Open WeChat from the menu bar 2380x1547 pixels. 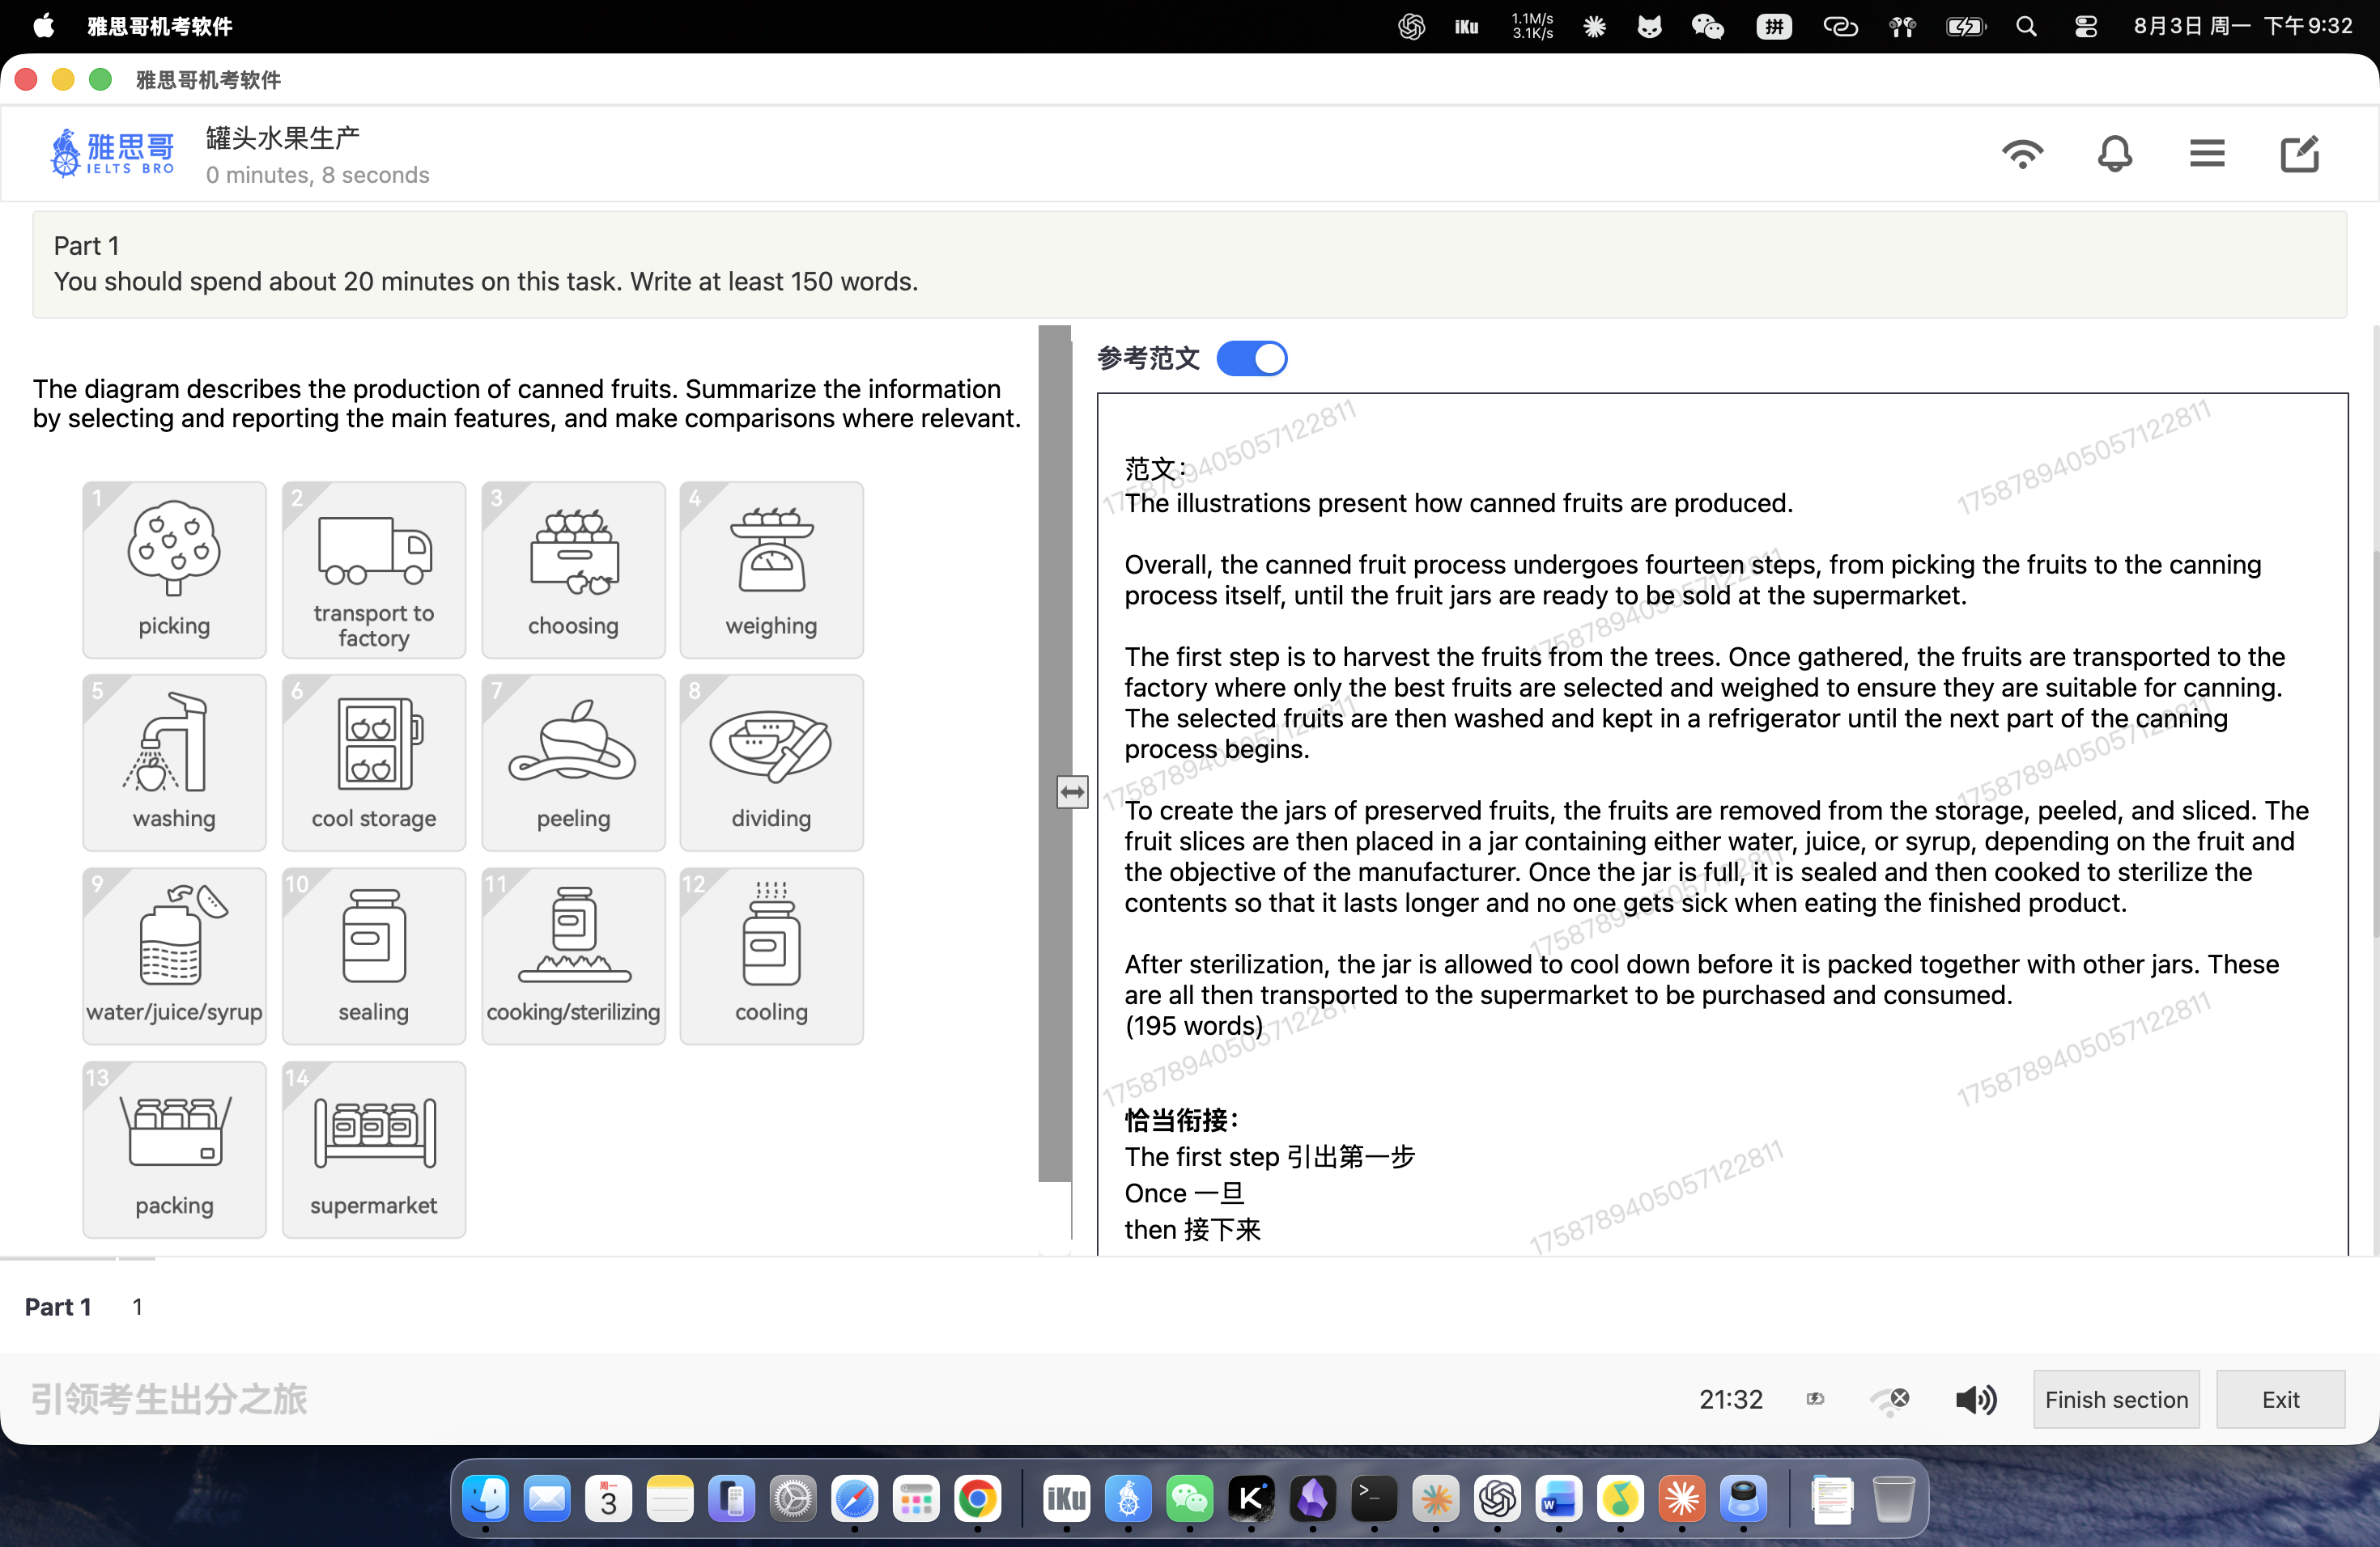coord(1707,26)
